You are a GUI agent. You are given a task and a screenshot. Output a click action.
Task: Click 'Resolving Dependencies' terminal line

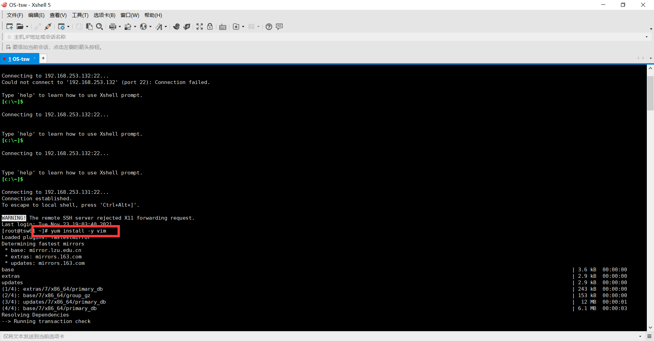click(35, 315)
